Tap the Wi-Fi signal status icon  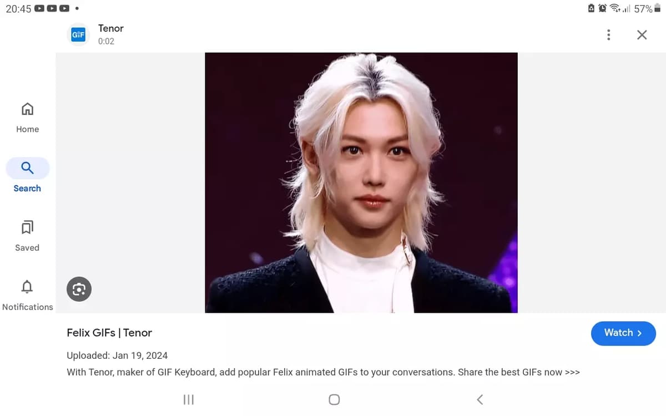[615, 9]
